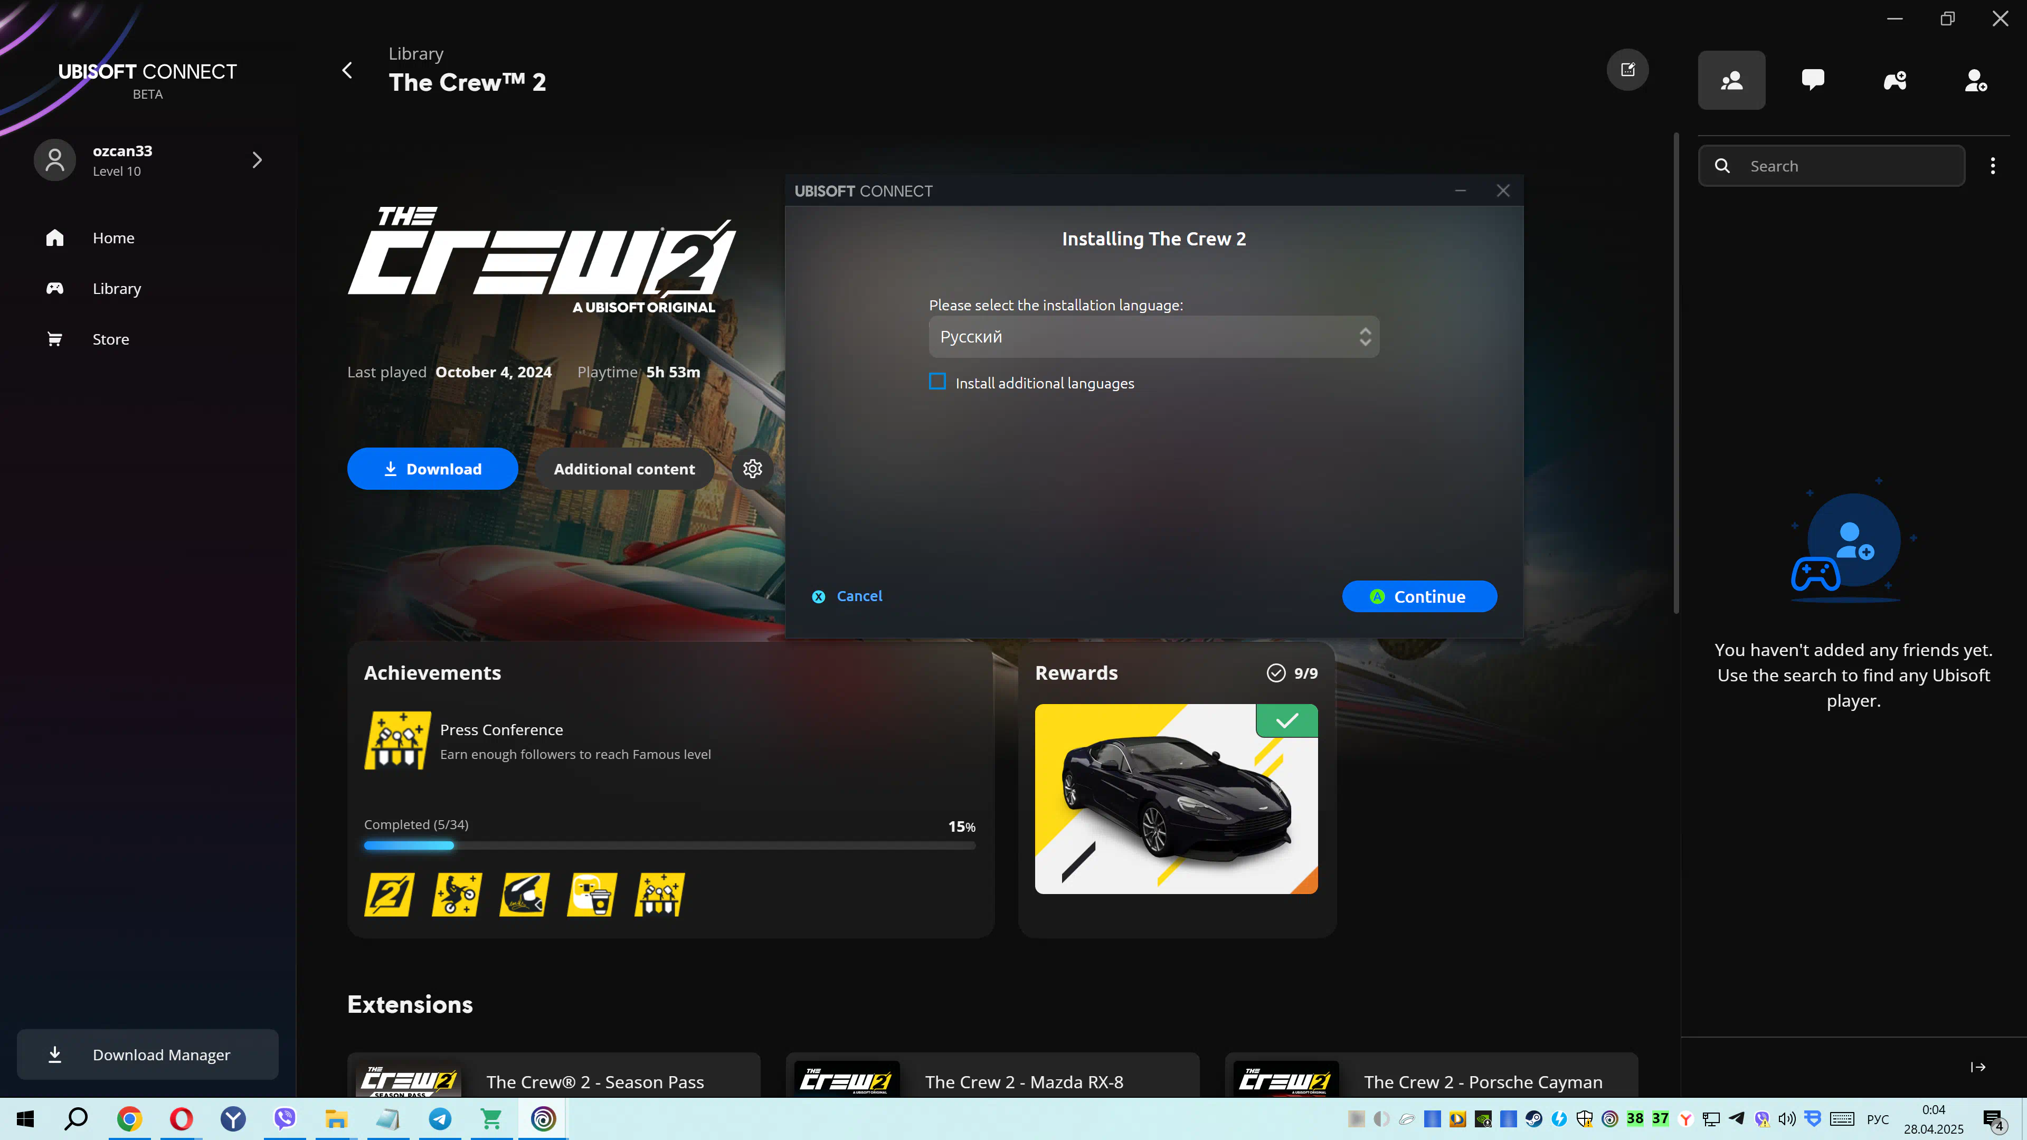Image resolution: width=2027 pixels, height=1140 pixels.
Task: Open the Download Manager
Action: click(x=148, y=1054)
